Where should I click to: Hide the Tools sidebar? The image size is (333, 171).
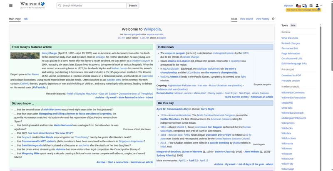pyautogui.click(x=293, y=25)
